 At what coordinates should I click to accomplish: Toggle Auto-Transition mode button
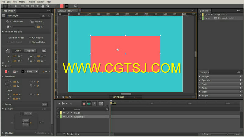[89, 104]
